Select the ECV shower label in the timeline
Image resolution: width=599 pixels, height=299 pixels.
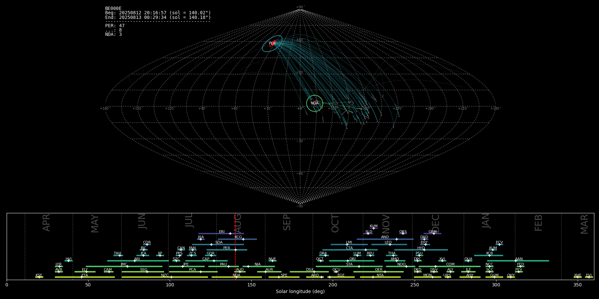tap(499, 243)
